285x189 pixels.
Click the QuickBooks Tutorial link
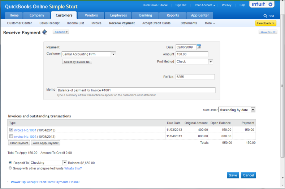coord(155,5)
